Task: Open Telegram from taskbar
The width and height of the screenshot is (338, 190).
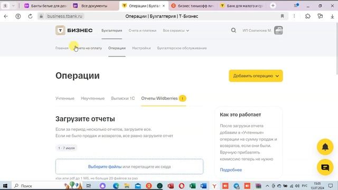Action: (x=236, y=186)
